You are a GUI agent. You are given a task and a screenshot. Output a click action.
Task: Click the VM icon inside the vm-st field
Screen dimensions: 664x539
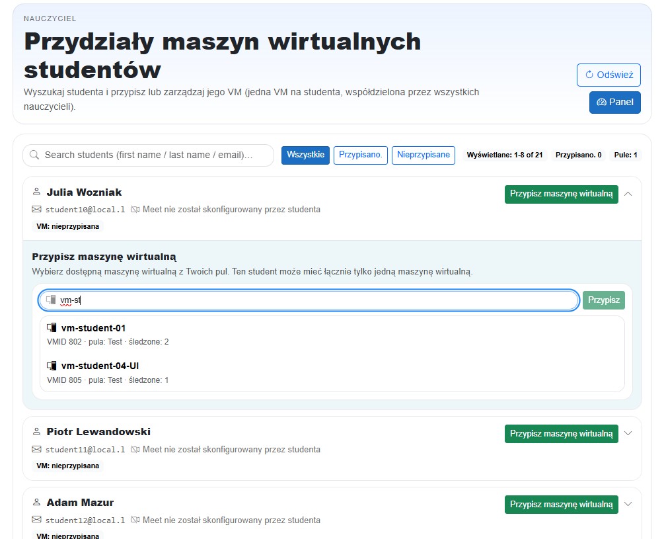point(51,300)
